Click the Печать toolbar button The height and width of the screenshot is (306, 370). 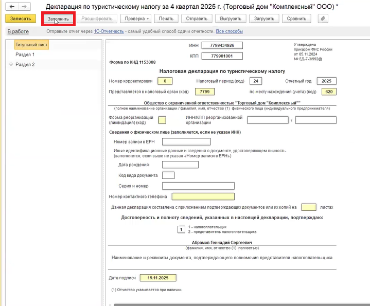coord(166,19)
